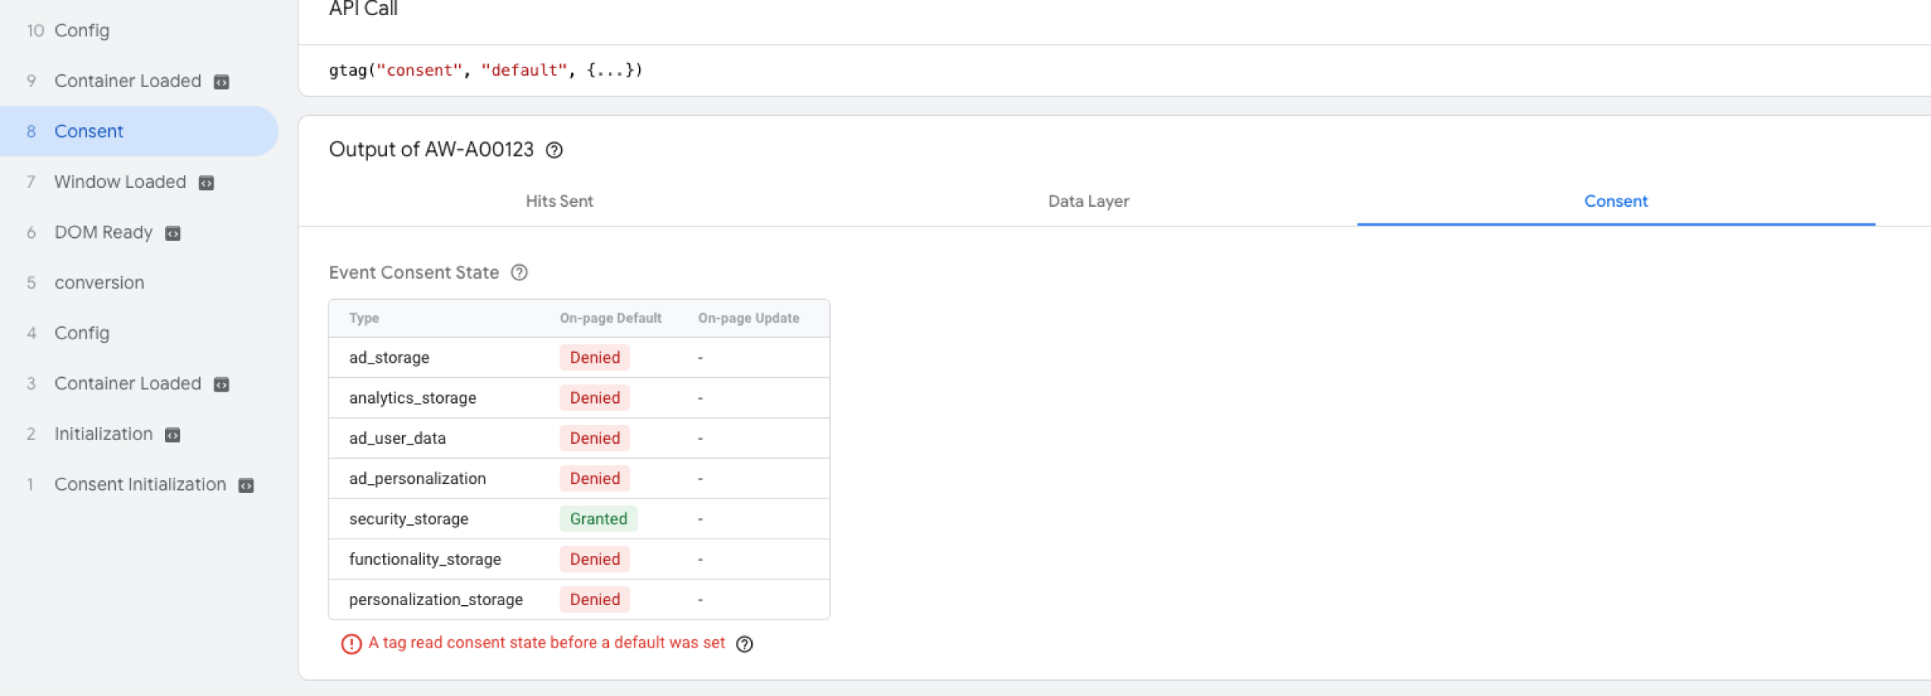This screenshot has width=1931, height=696.
Task: Click code icon on event 3 Container Loaded
Action: coord(221,385)
